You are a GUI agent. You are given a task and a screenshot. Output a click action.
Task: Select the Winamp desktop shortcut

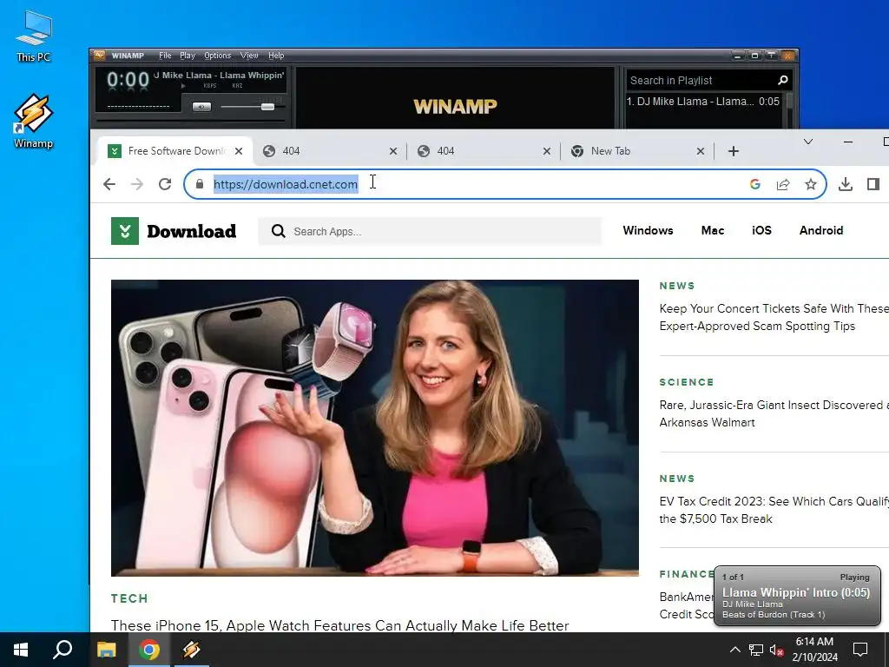tap(34, 121)
